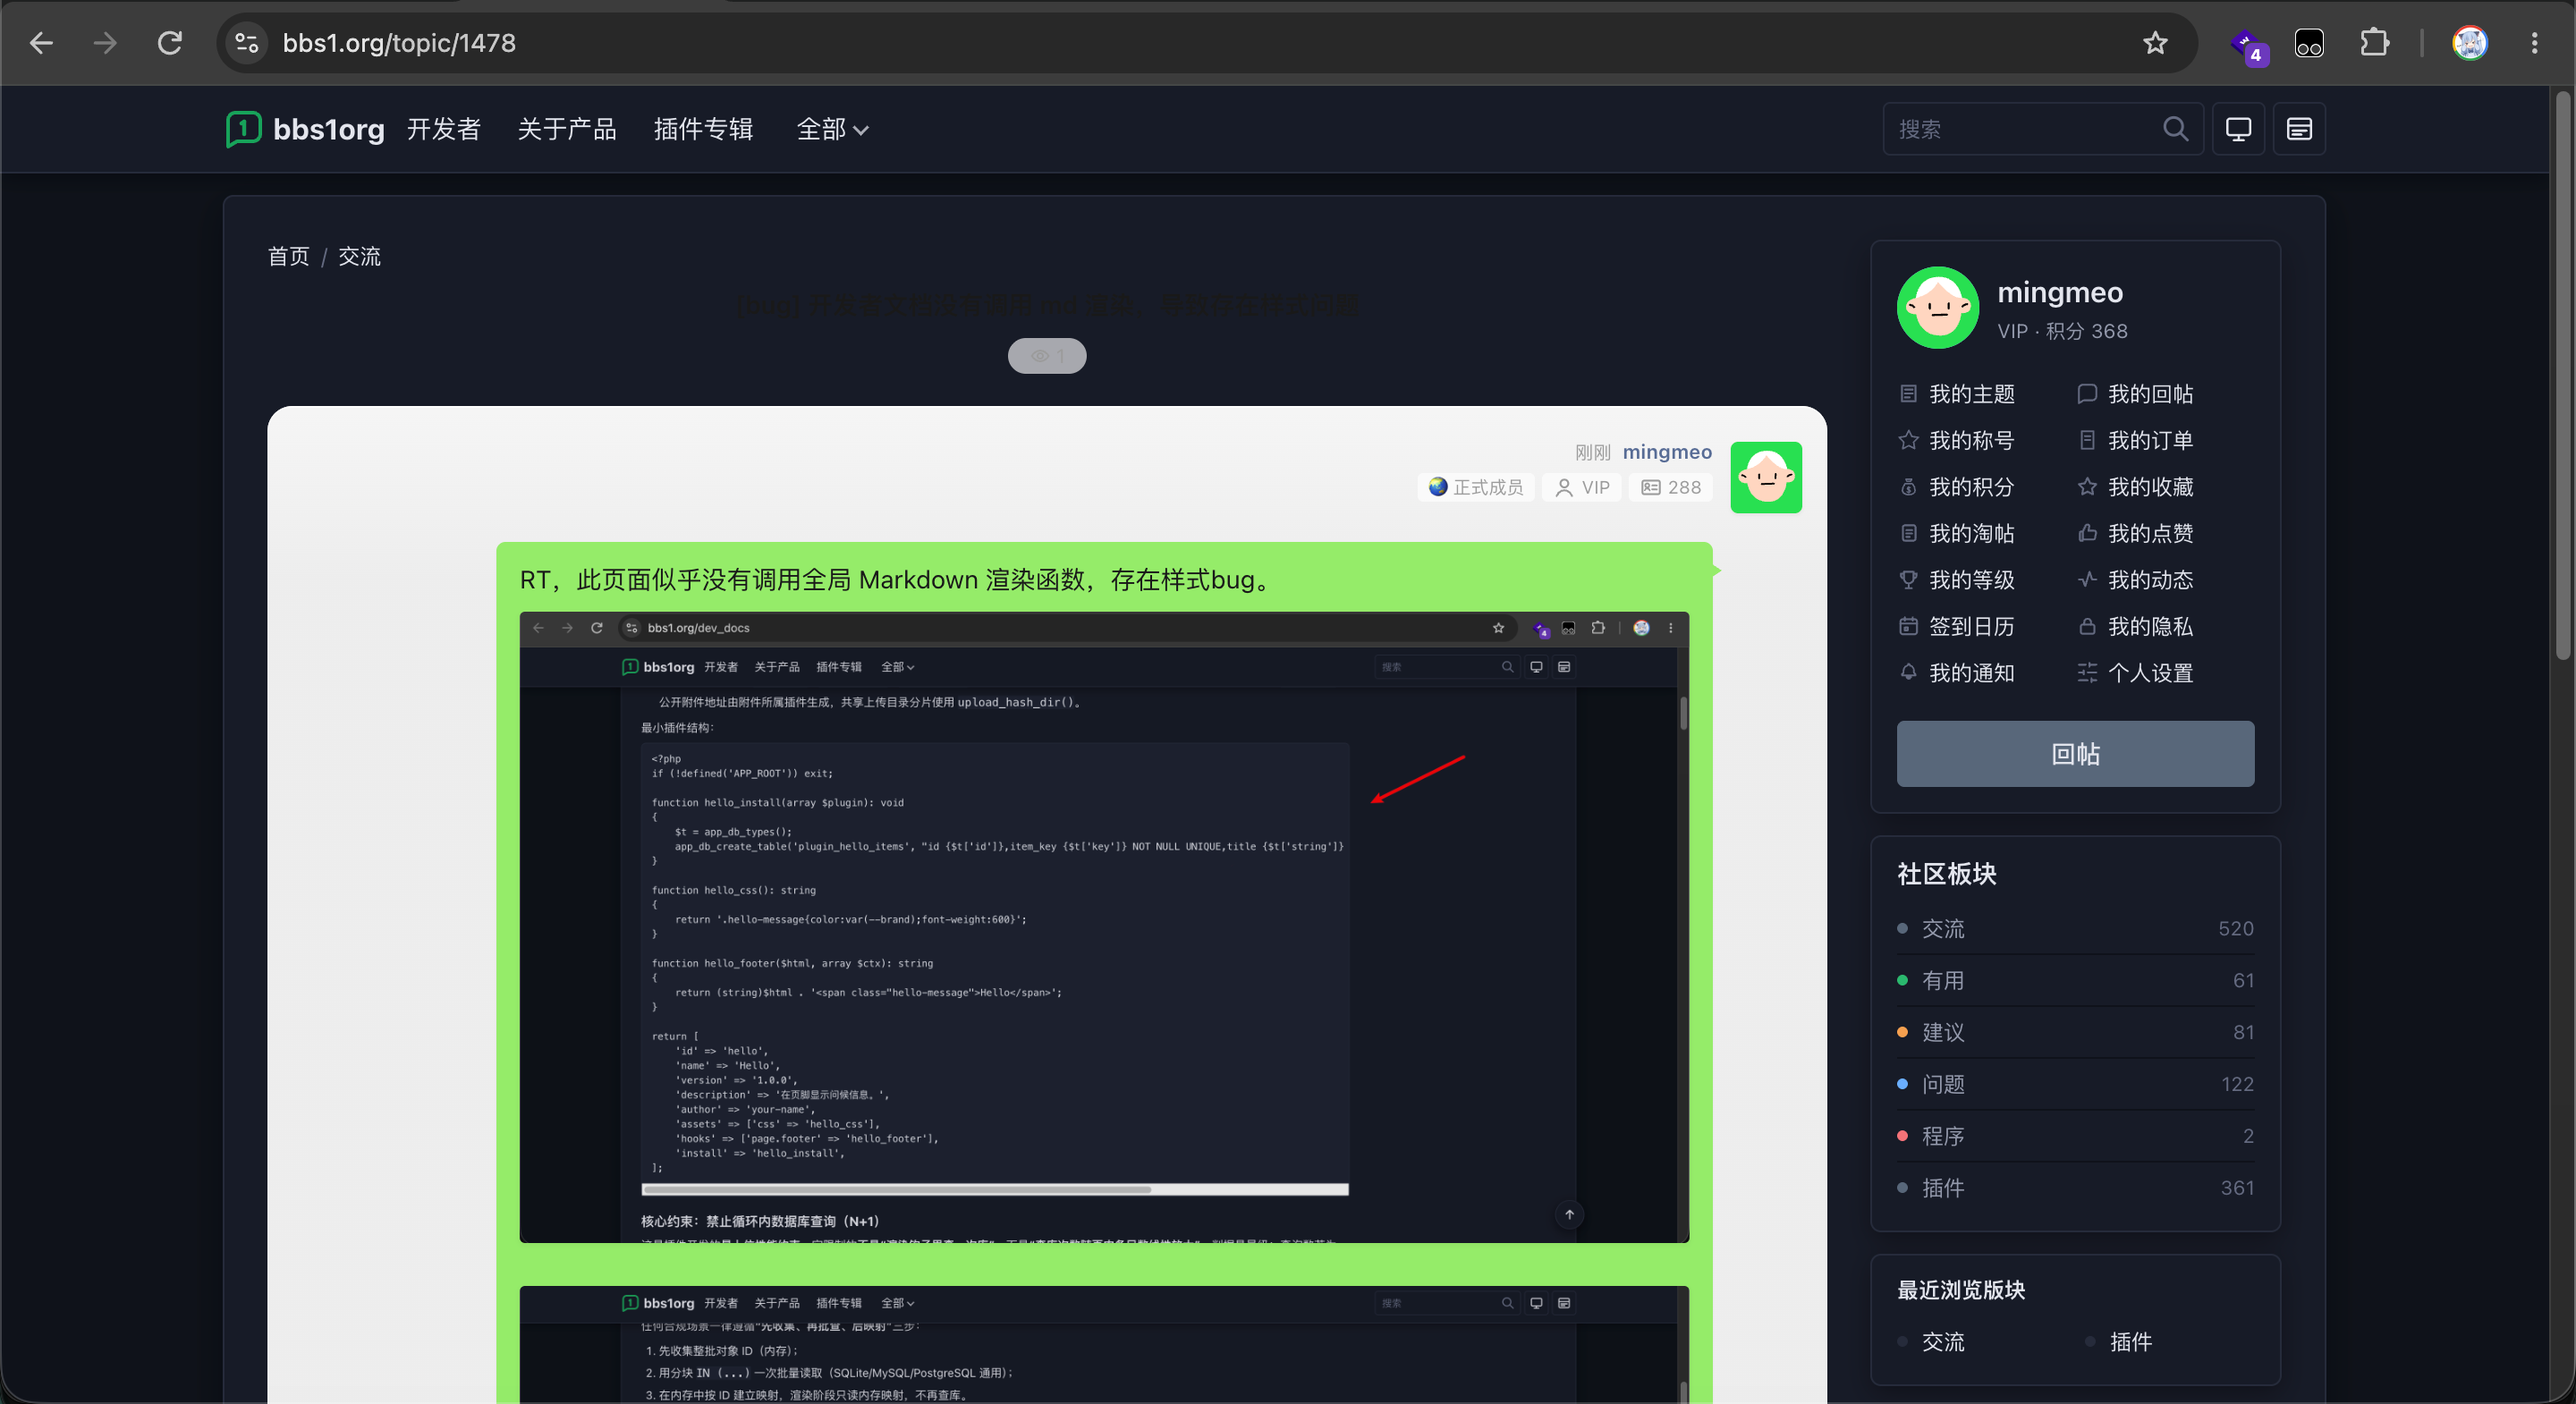The width and height of the screenshot is (2576, 1404).
Task: Open 我的回帖 in user menu
Action: click(x=2136, y=394)
